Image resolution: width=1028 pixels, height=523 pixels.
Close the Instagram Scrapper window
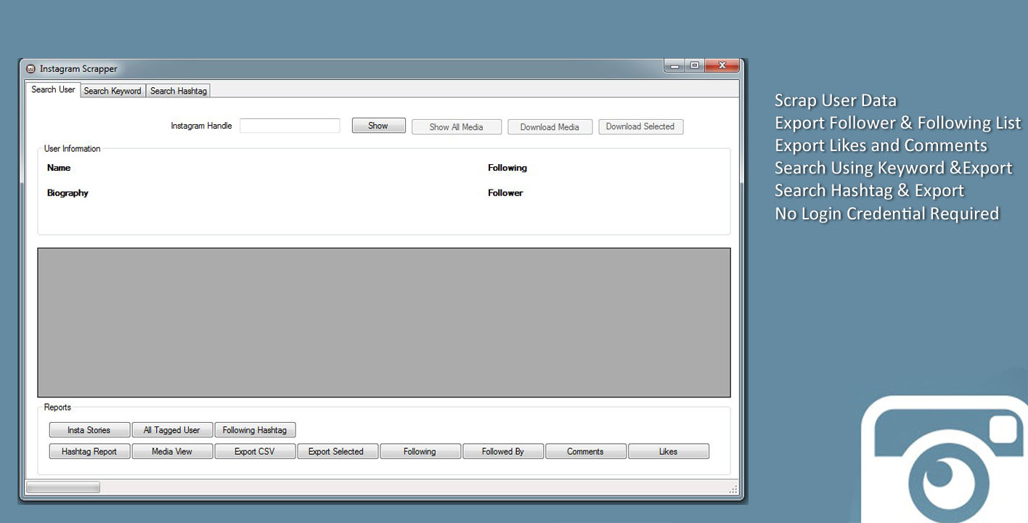(x=722, y=65)
